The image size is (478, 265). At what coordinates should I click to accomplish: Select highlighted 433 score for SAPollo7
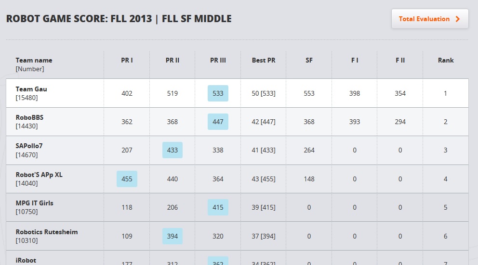point(172,151)
